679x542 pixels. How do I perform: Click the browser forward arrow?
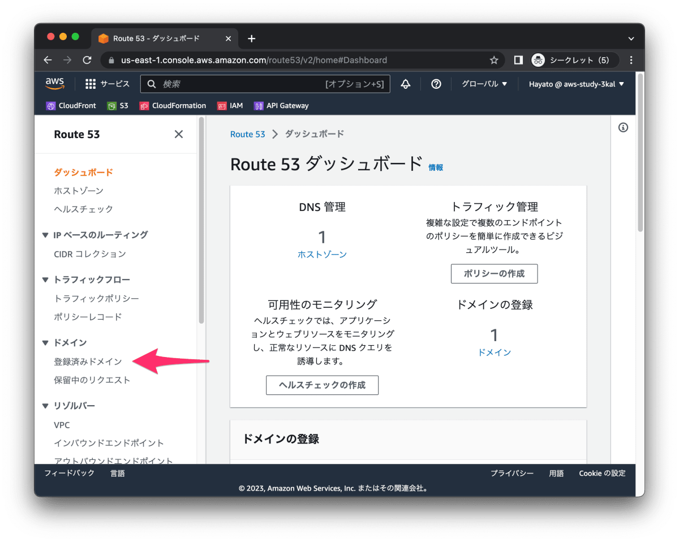[x=67, y=60]
